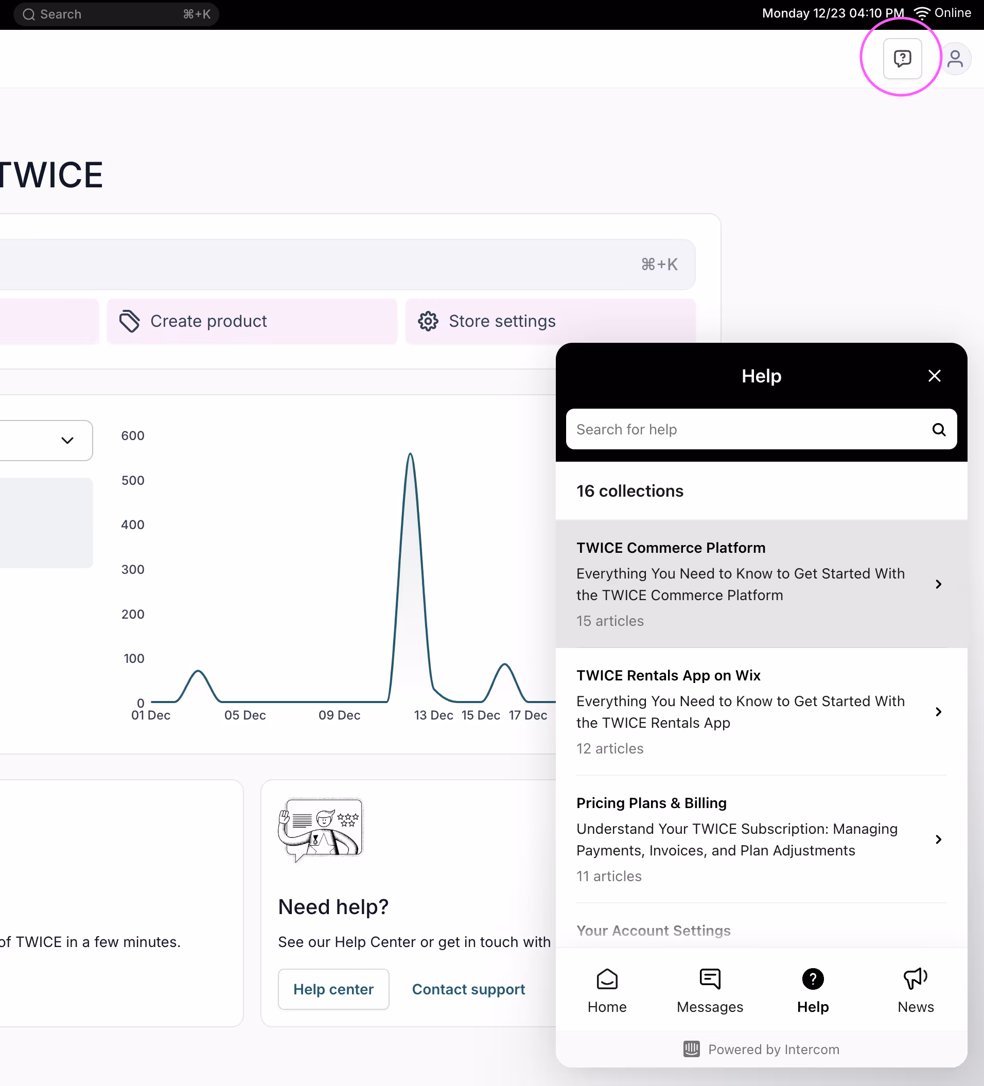Click the 11 articles count
The height and width of the screenshot is (1086, 984).
click(x=609, y=876)
